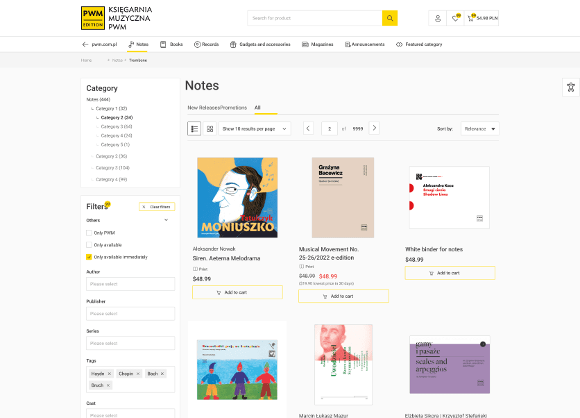Go to next results page arrow

tap(374, 128)
